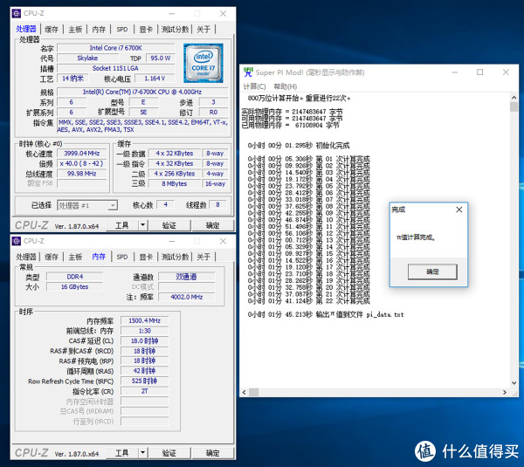Open 測試分數 tab in lower CPU-Z
Image resolution: width=524 pixels, height=467 pixels.
pyautogui.click(x=176, y=257)
